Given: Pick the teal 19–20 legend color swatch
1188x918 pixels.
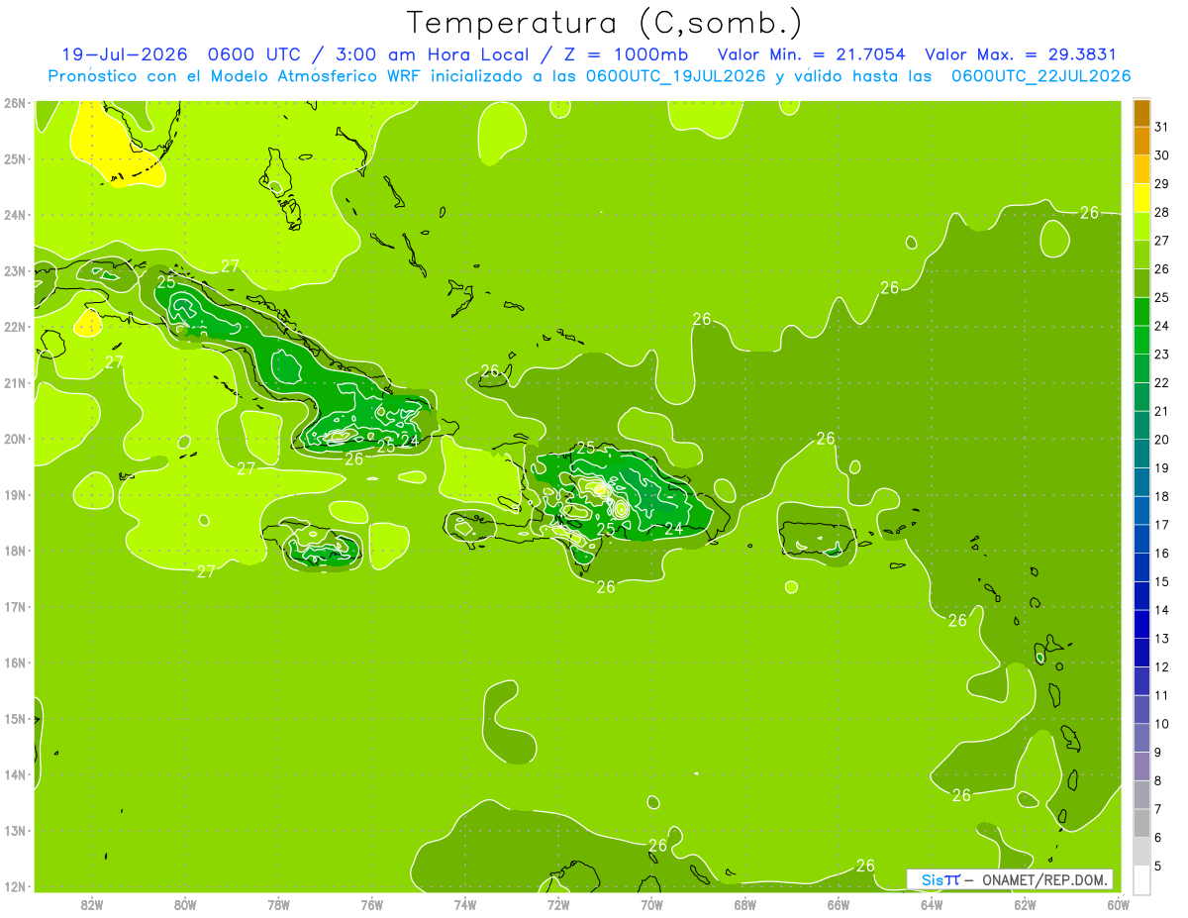Looking at the screenshot, I should pyautogui.click(x=1141, y=455).
